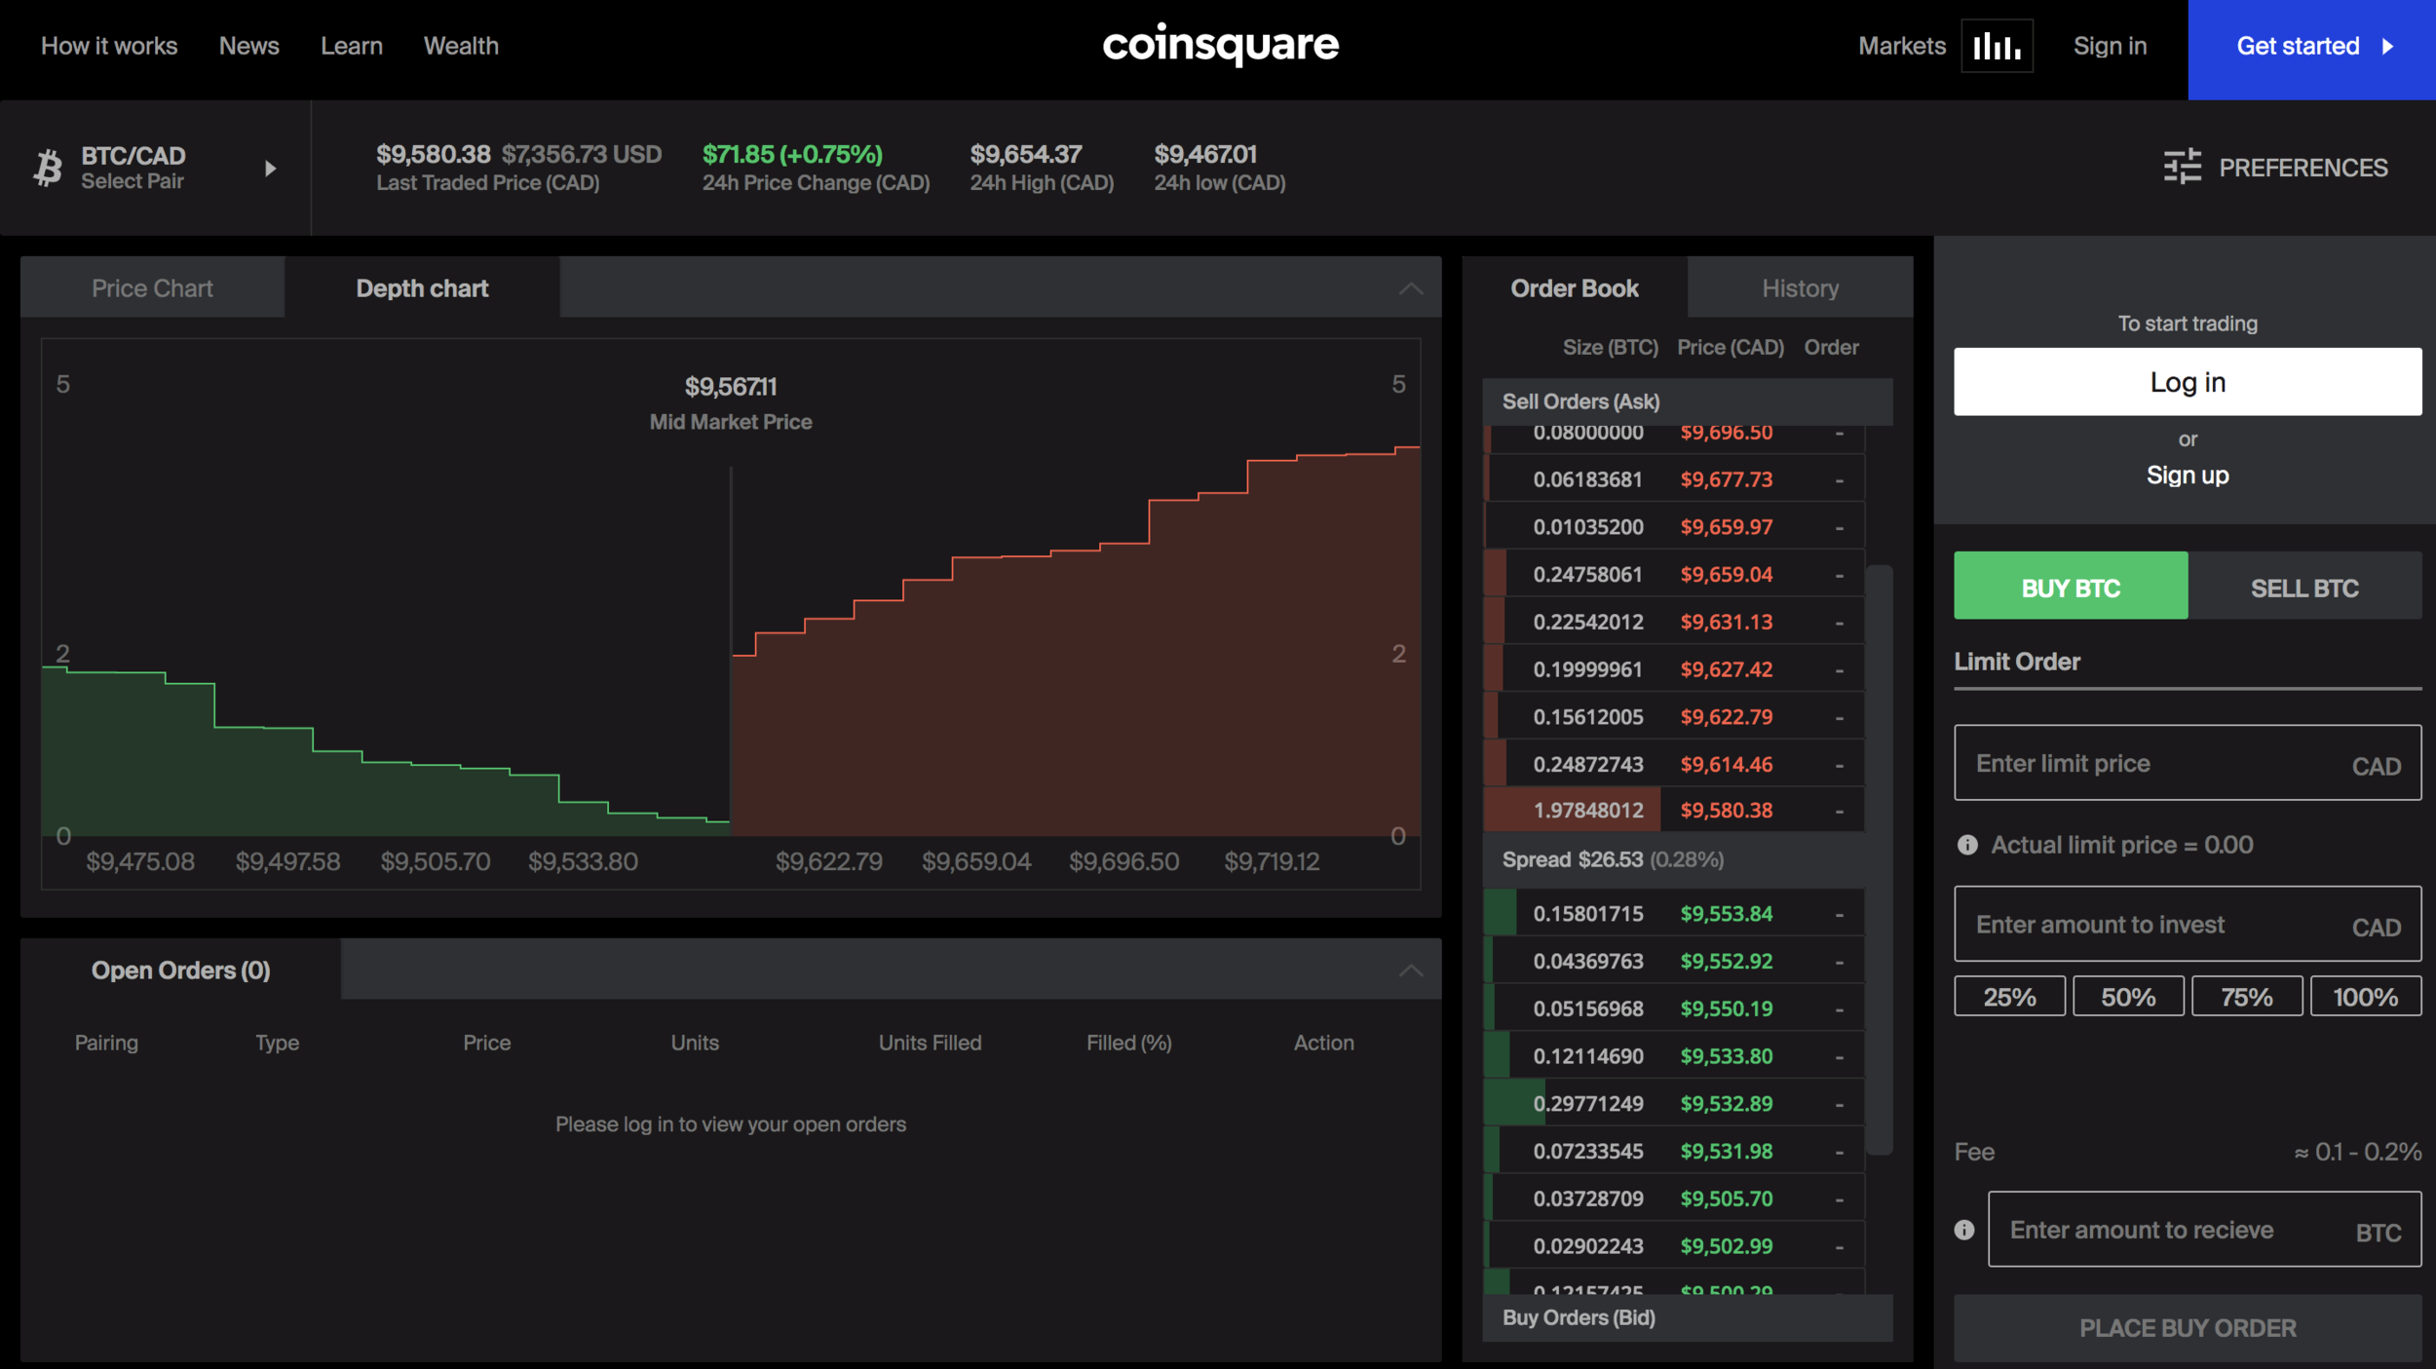
Task: Click the coinsquare logo
Action: 1220,45
